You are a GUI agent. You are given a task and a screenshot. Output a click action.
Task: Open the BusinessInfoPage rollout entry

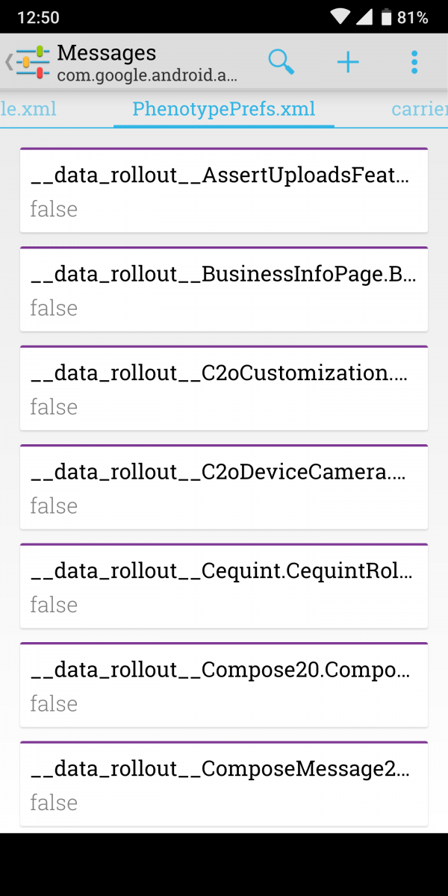coord(223,289)
